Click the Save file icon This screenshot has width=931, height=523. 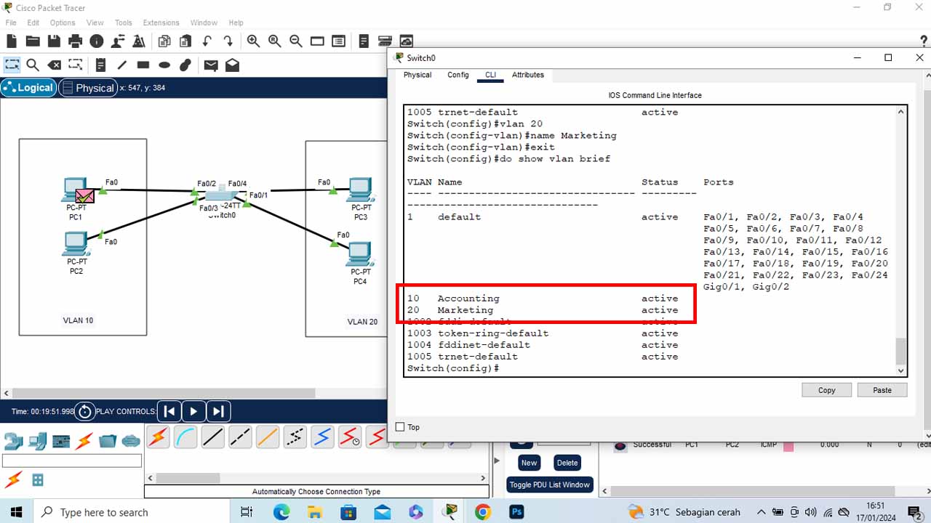coord(54,41)
